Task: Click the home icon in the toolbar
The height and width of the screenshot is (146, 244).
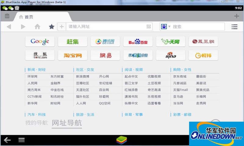Action: [37, 27]
